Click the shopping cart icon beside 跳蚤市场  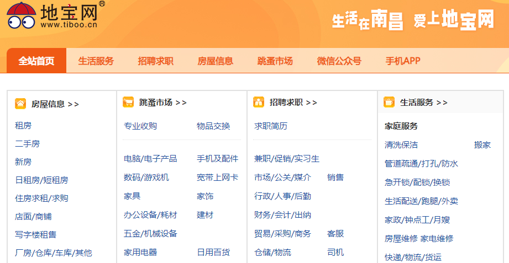(128, 102)
